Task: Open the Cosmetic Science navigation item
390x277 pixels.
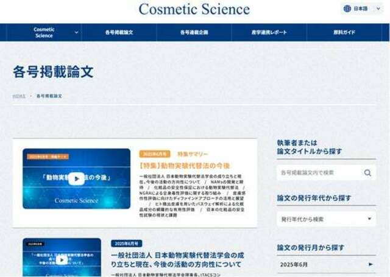Action: pos(44,32)
